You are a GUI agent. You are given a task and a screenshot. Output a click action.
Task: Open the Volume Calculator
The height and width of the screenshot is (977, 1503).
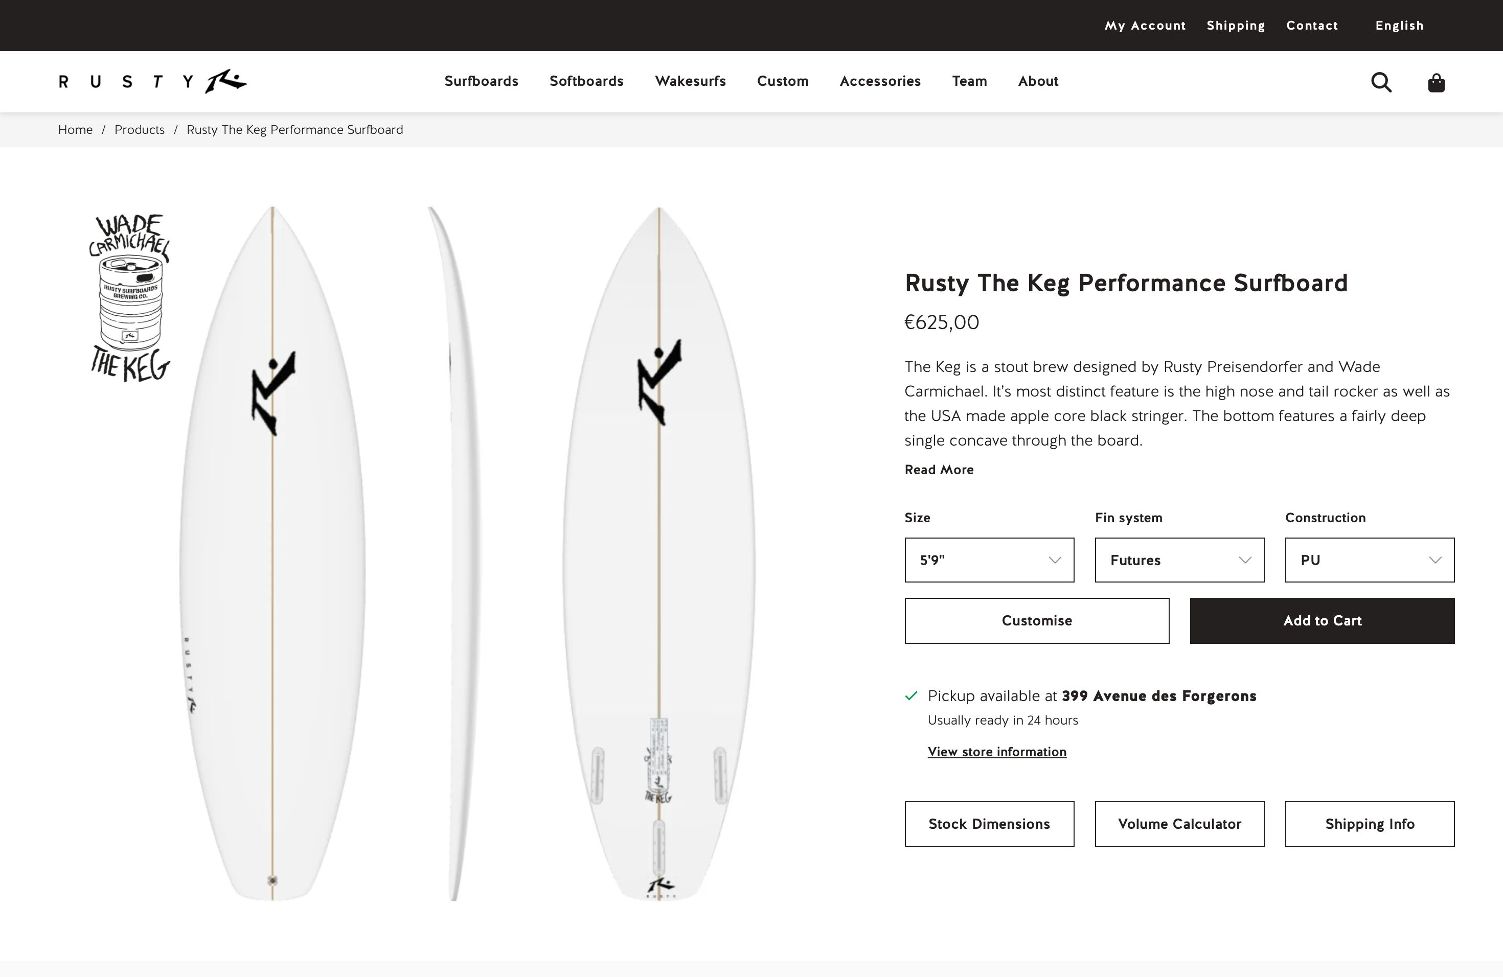click(x=1179, y=824)
